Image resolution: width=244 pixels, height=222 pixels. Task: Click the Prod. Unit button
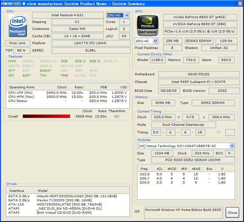click(18, 43)
